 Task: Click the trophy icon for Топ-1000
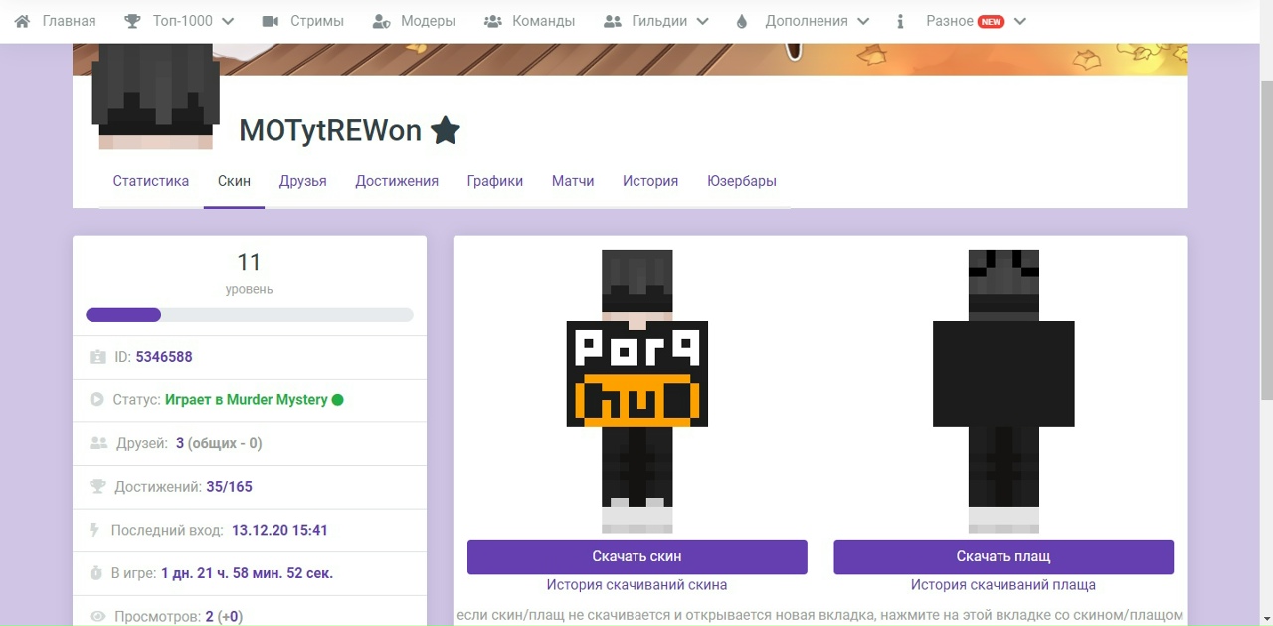click(132, 21)
